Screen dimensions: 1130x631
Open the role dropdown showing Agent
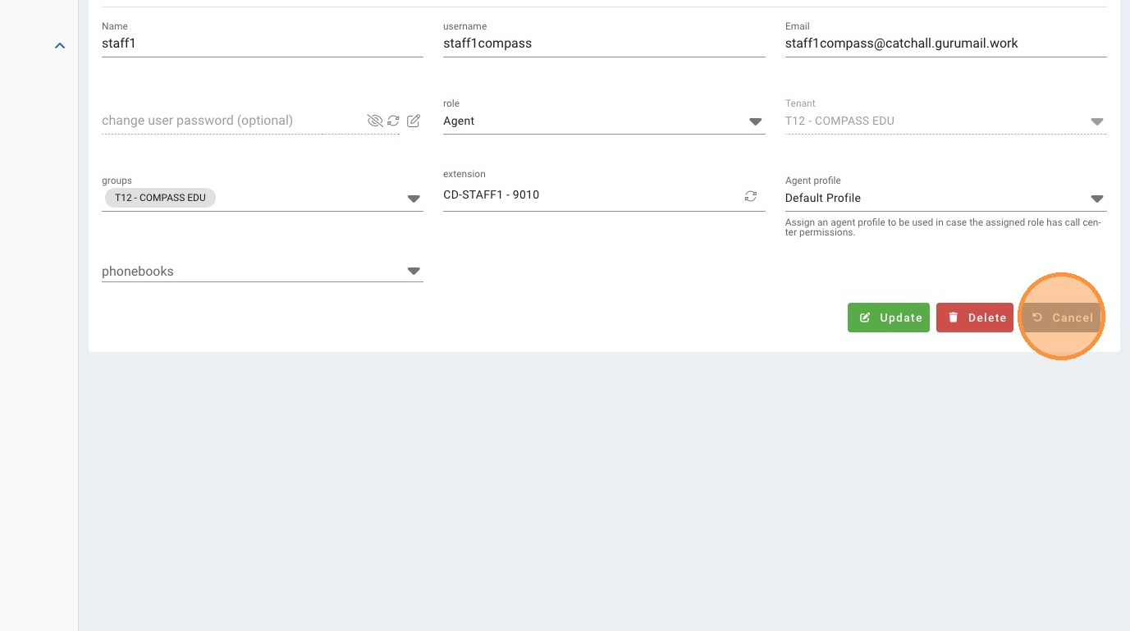point(755,121)
